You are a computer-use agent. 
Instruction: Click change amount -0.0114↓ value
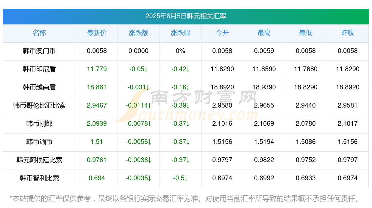click(138, 105)
